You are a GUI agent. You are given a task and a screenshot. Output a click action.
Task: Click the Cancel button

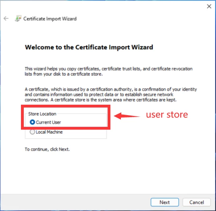click(197, 202)
